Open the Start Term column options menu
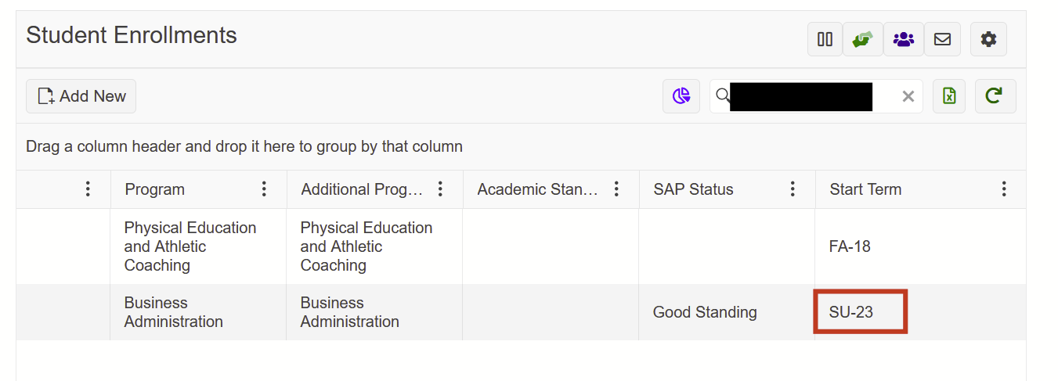 click(1004, 189)
